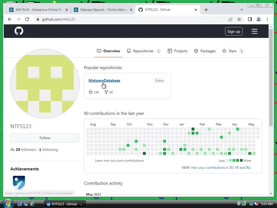Open the hamburger navigation menu
The height and width of the screenshot is (208, 277).
click(254, 31)
